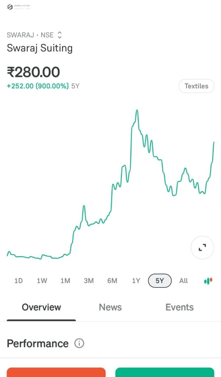The width and height of the screenshot is (221, 377).
Task: Expand chart to fullscreen
Action: pyautogui.click(x=202, y=247)
